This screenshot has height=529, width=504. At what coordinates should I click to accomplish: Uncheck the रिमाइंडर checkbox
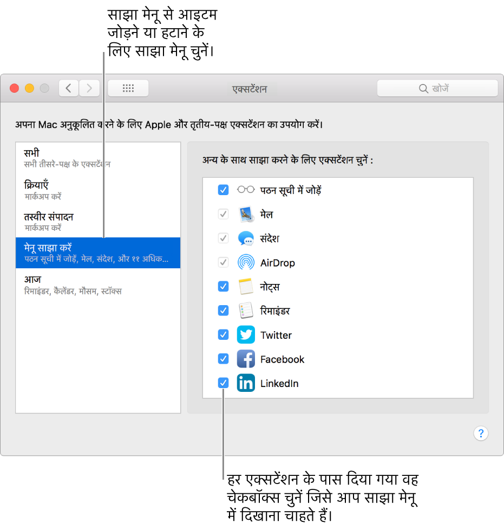tap(223, 311)
